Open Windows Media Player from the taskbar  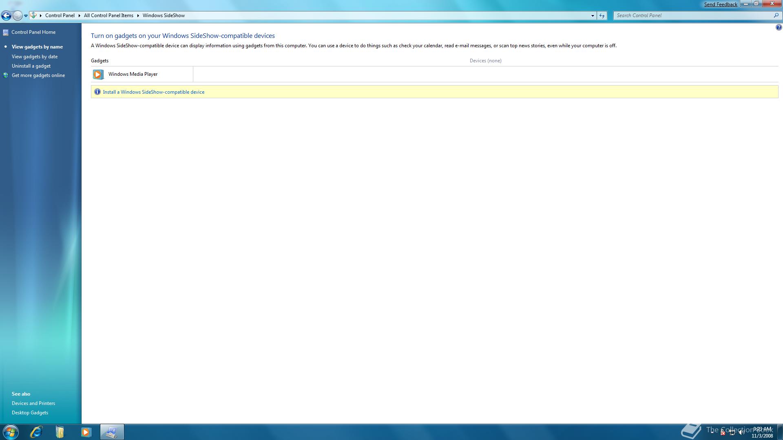click(x=86, y=432)
